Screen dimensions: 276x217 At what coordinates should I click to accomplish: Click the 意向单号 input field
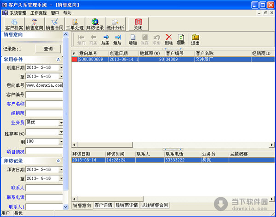point(44,85)
